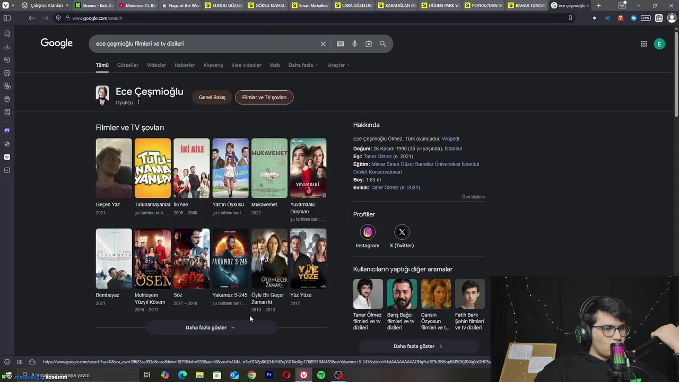679x382 pixels.
Task: Open a new browser tab
Action: click(598, 5)
